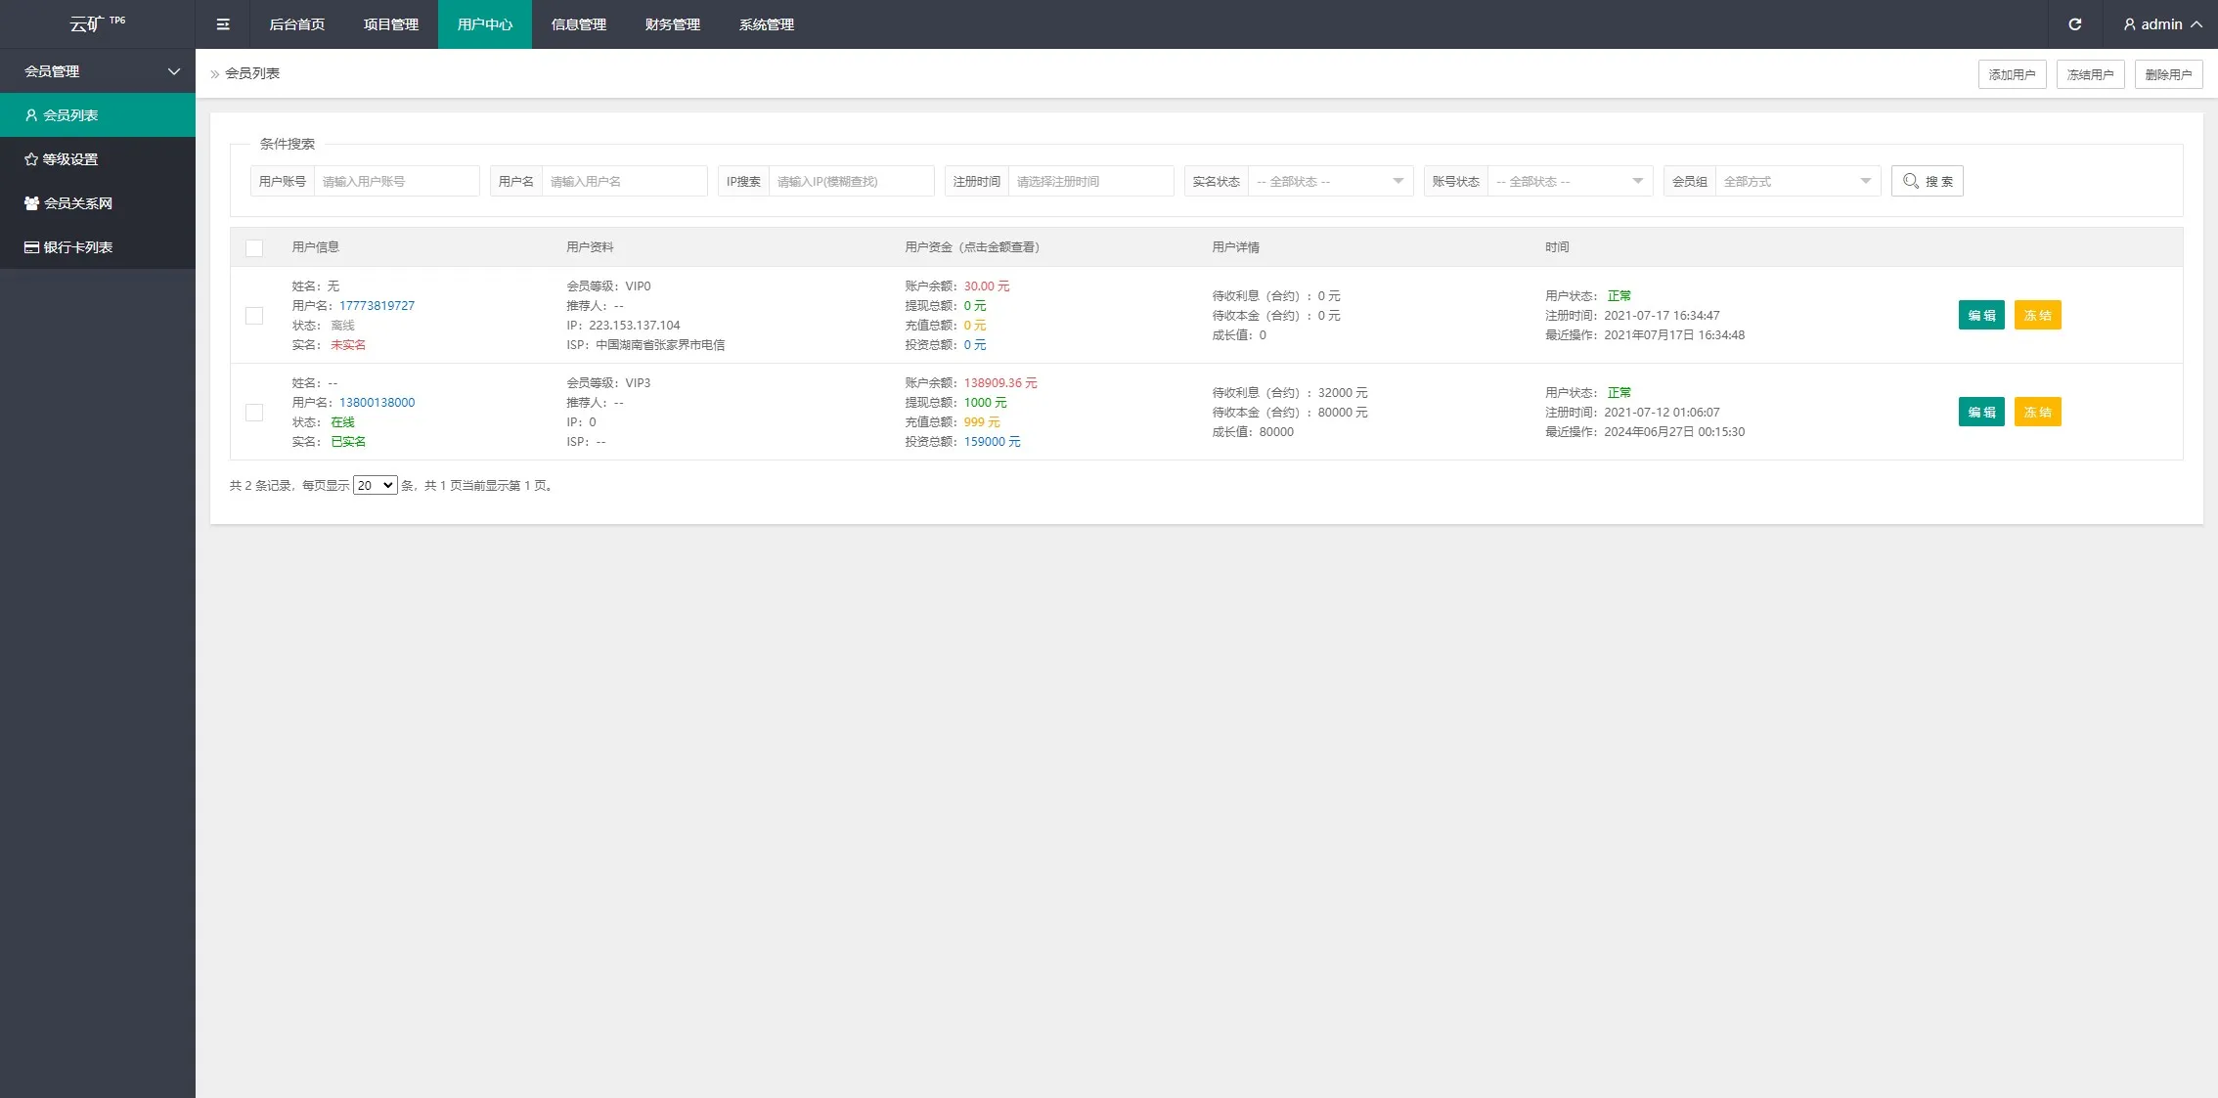Click the refresh icon in top bar
Screen dimensions: 2218x1098
coord(2074,24)
